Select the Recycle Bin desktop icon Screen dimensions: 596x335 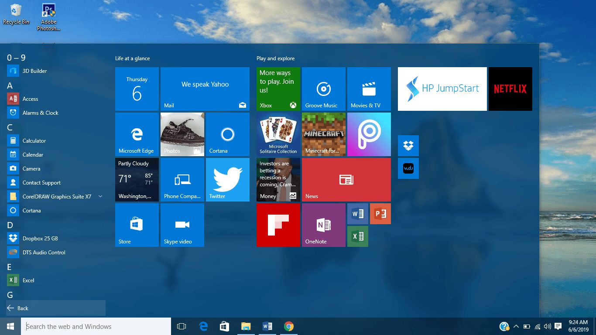16,14
